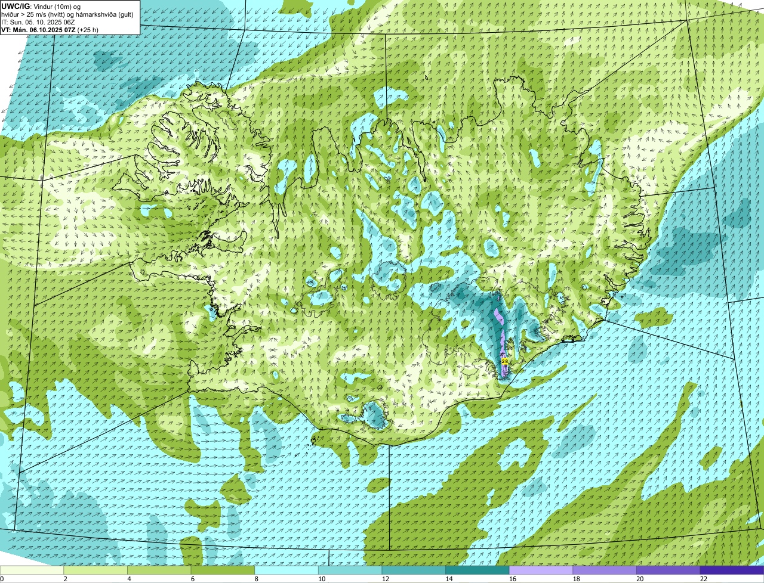
Task: Click the legend scale label '14'
Action: pos(449,579)
